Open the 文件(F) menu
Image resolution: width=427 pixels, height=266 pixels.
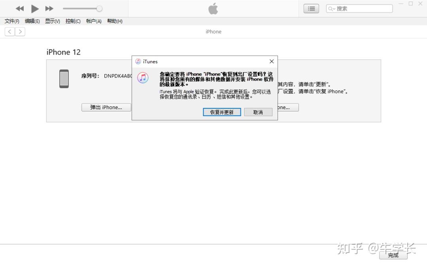[12, 21]
